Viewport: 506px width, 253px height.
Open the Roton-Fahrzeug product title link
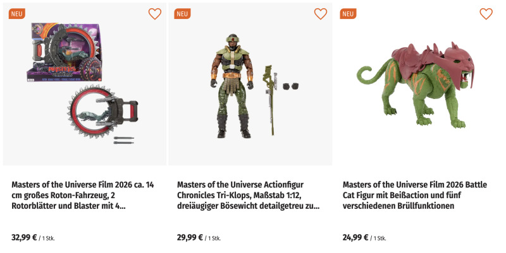83,195
